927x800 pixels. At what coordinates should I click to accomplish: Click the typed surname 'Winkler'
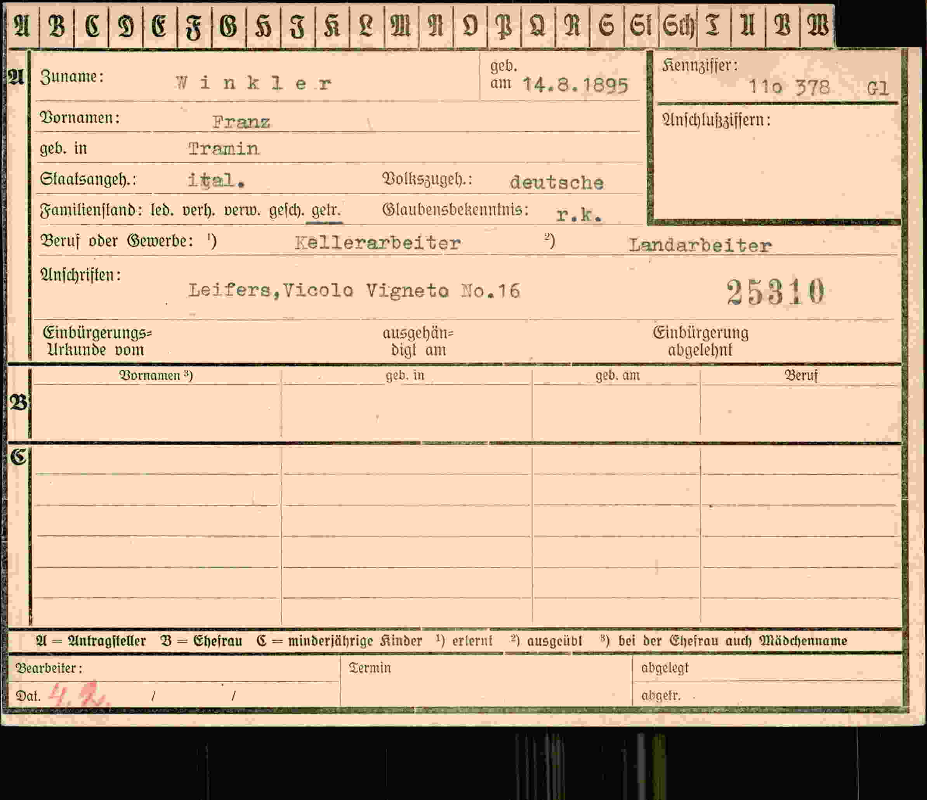253,83
